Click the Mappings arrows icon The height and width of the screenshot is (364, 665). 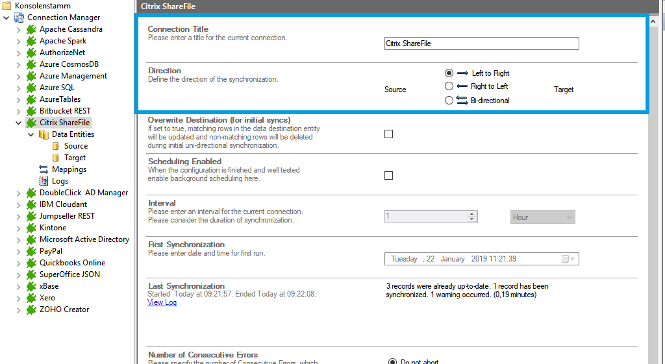[x=44, y=169]
